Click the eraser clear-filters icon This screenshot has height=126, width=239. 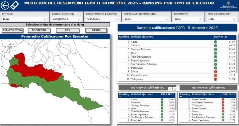15,5
